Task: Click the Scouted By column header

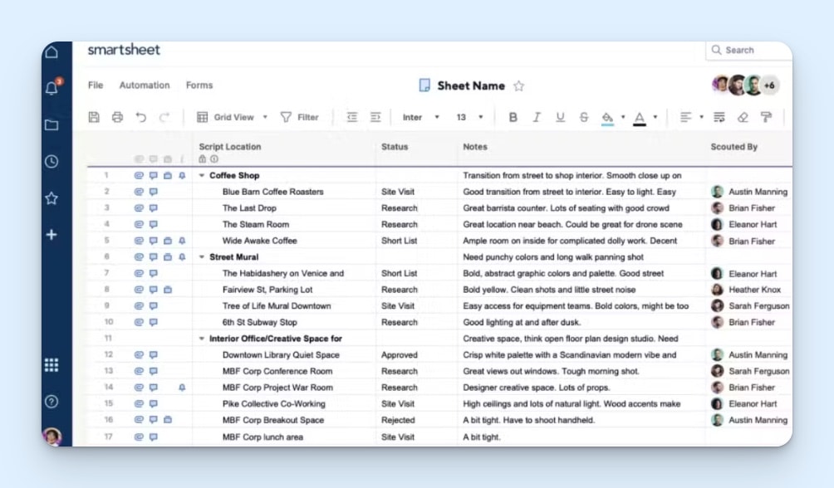Action: click(x=734, y=147)
